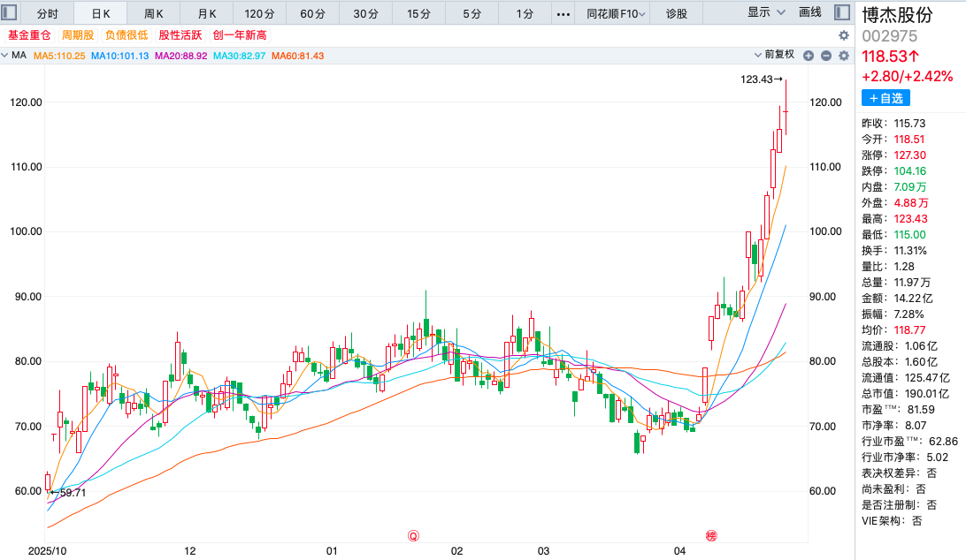Open MA indicator settings gear
The image size is (966, 560).
click(843, 56)
